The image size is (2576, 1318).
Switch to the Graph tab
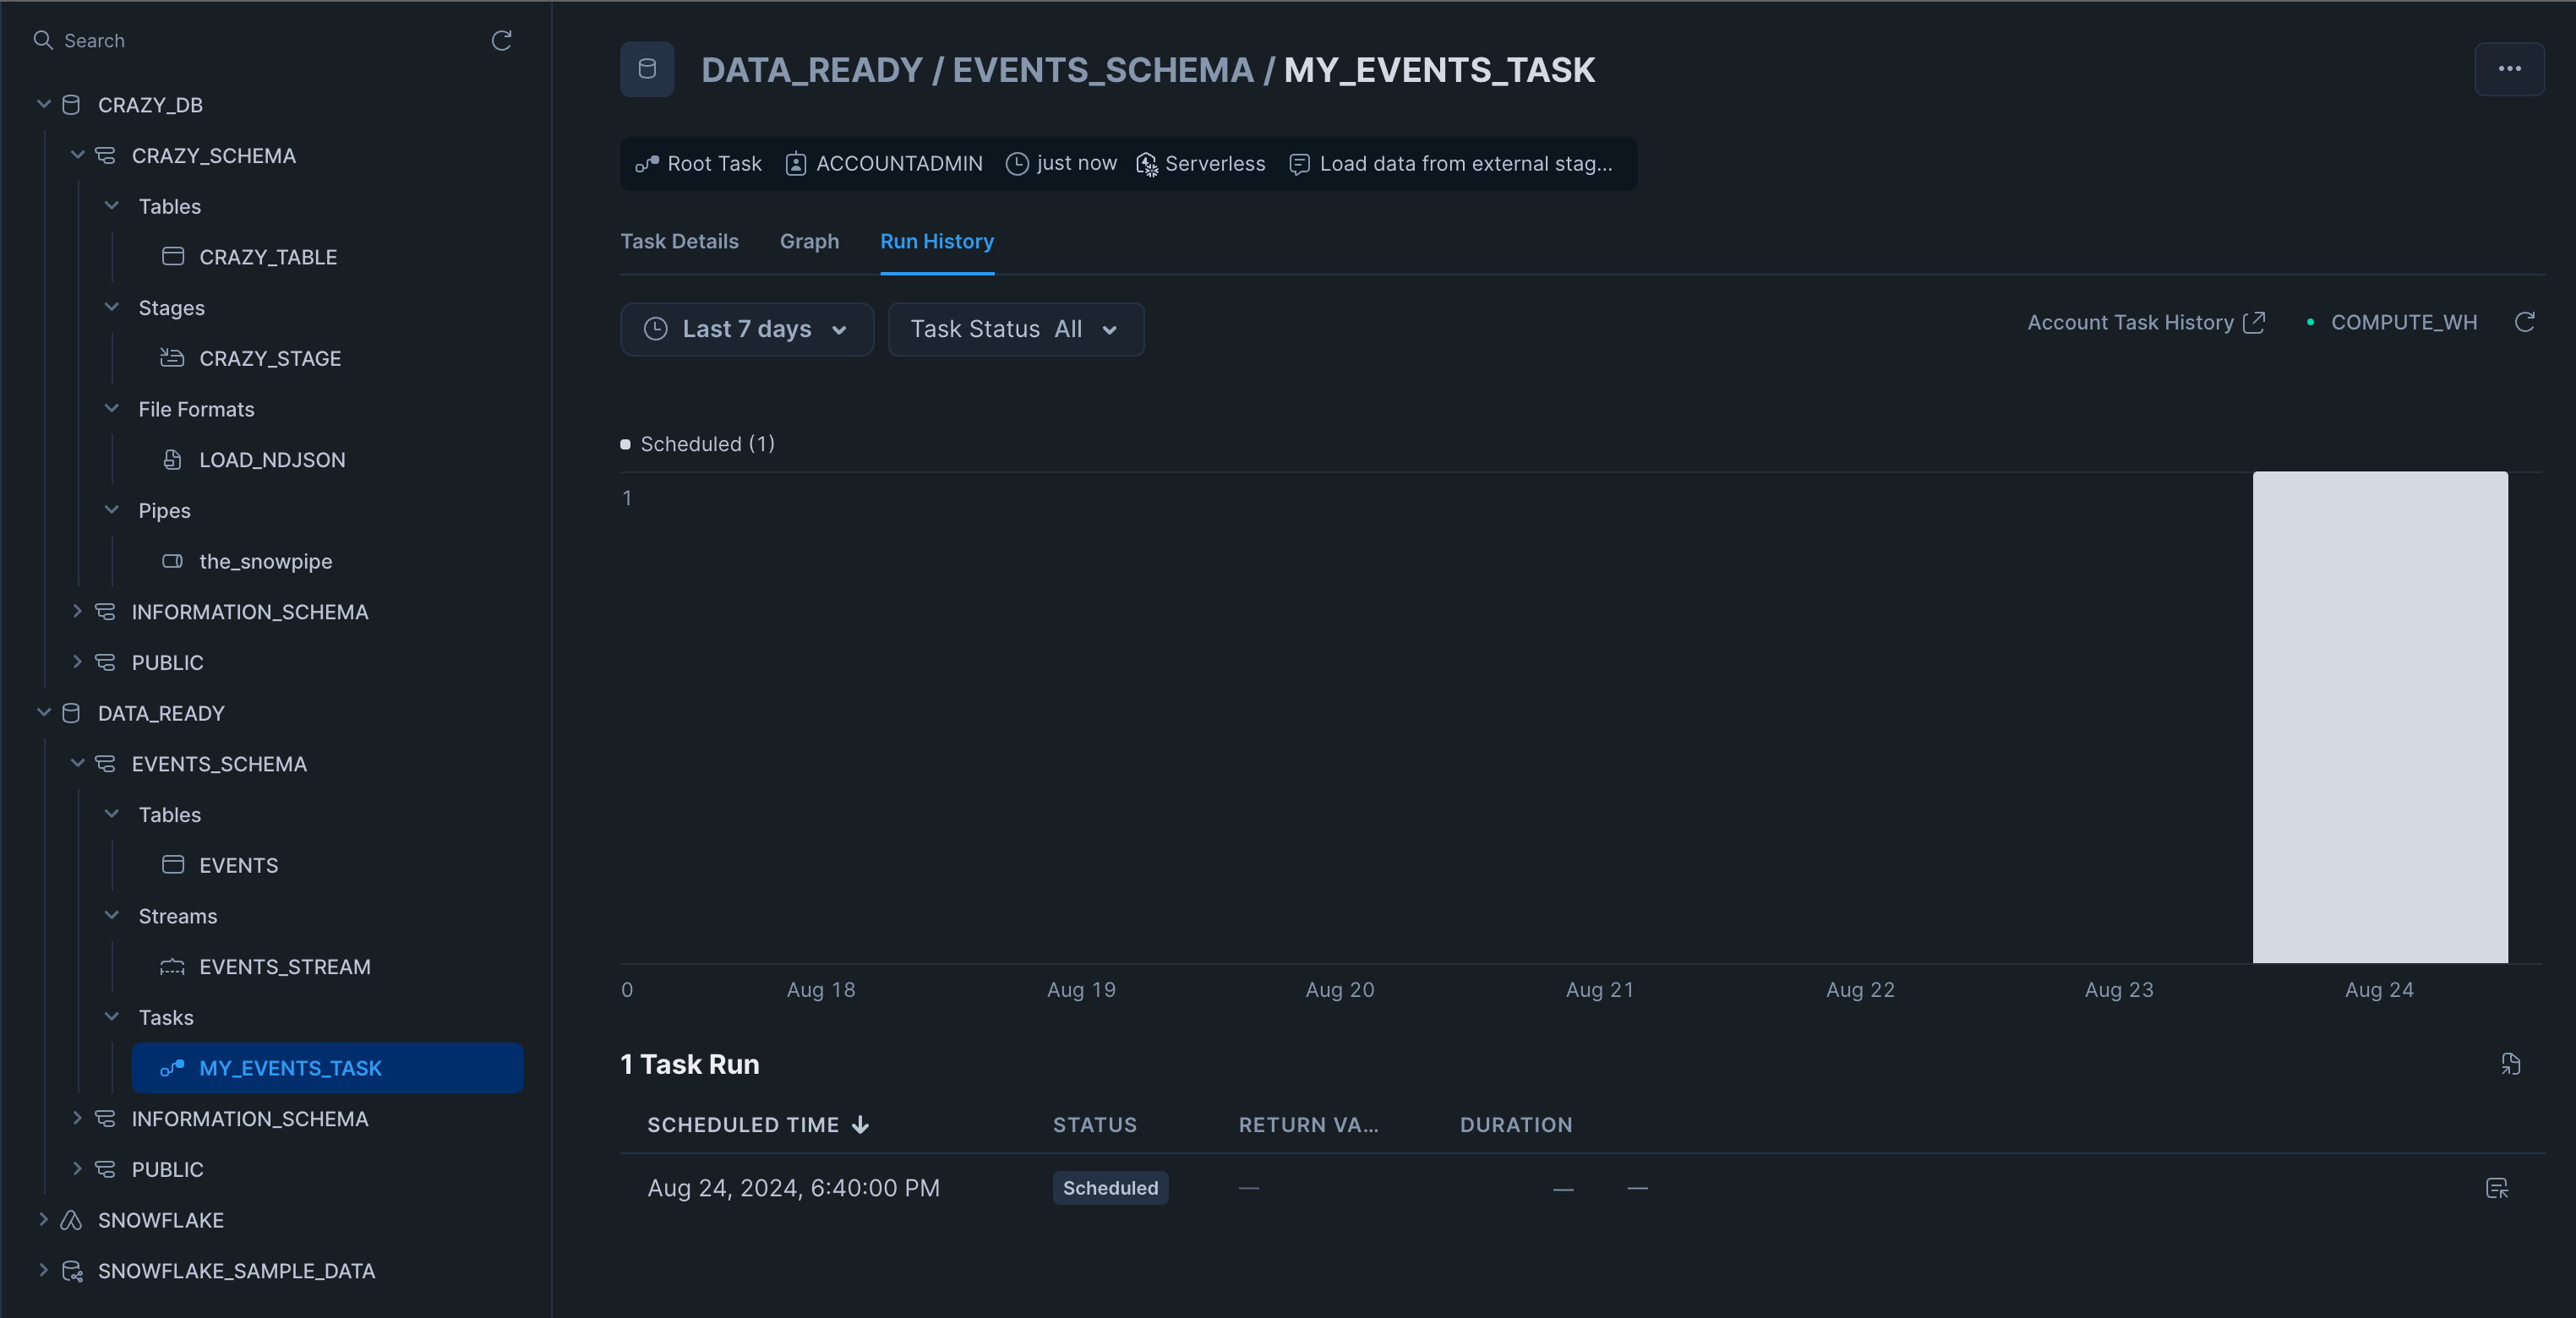tap(809, 241)
